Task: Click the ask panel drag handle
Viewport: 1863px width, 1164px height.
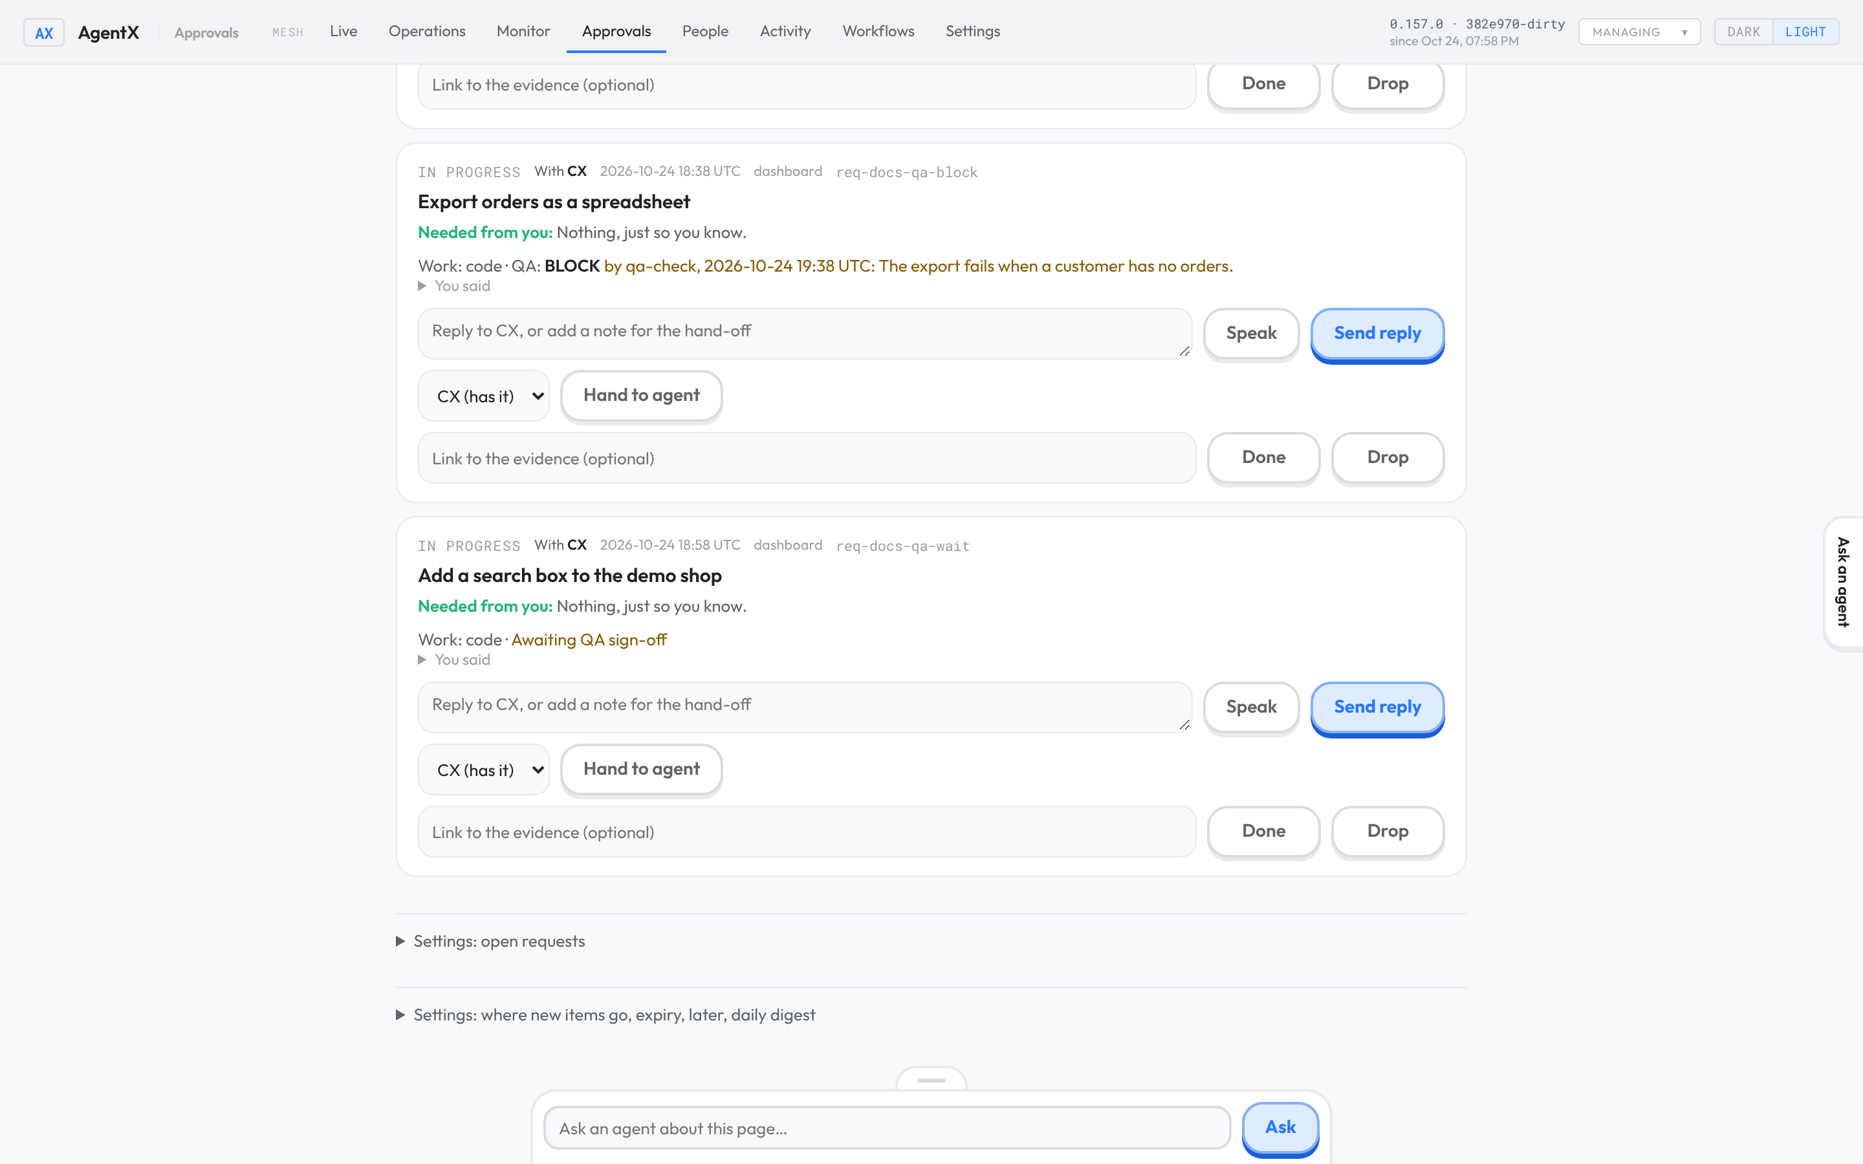Action: tap(931, 1080)
